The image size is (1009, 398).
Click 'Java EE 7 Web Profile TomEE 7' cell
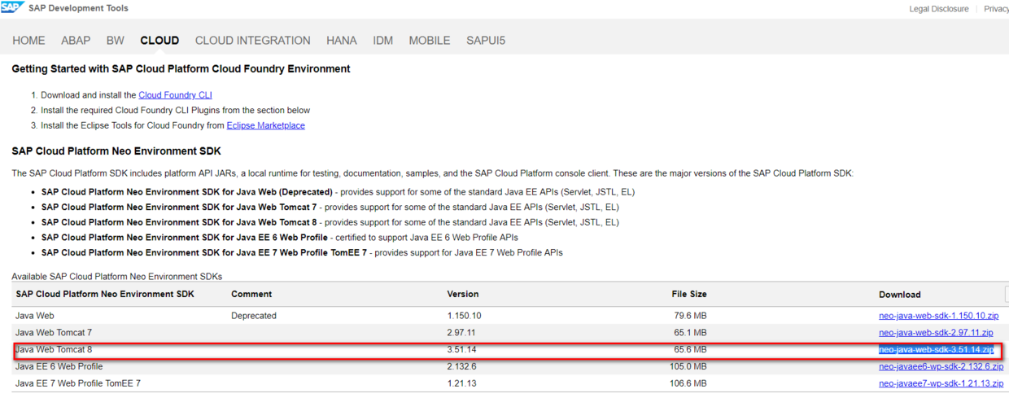pyautogui.click(x=78, y=383)
